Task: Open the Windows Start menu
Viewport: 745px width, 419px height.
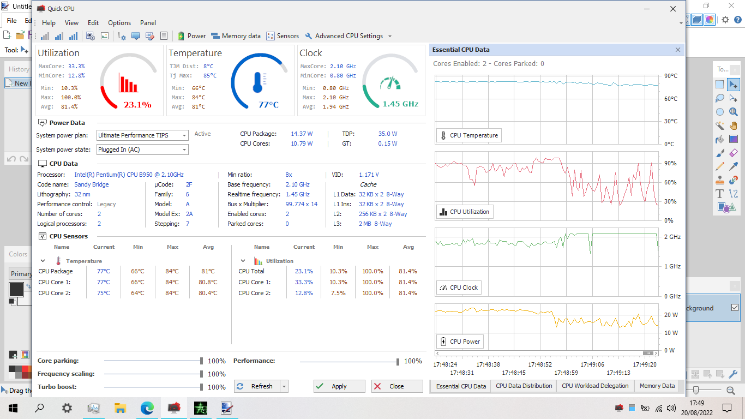Action: [13, 408]
